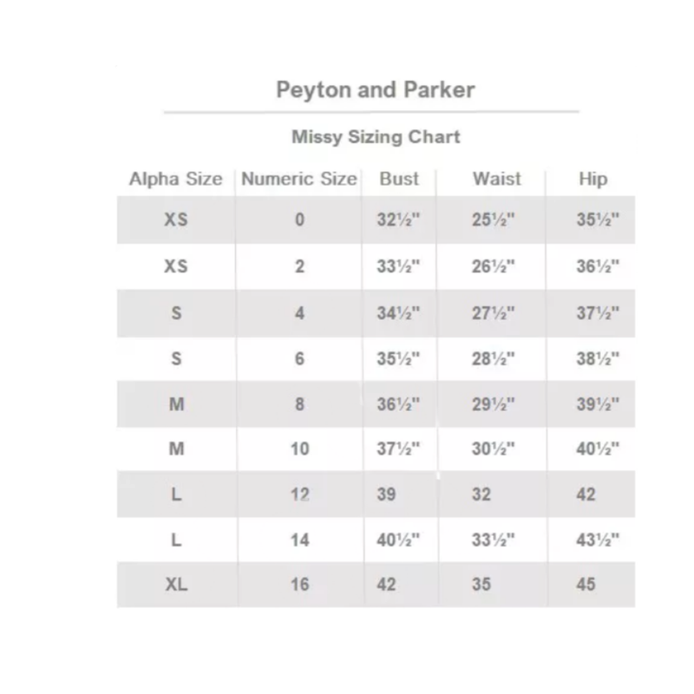The height and width of the screenshot is (694, 694).
Task: Click the 43½" hip measurement
Action: click(x=598, y=540)
